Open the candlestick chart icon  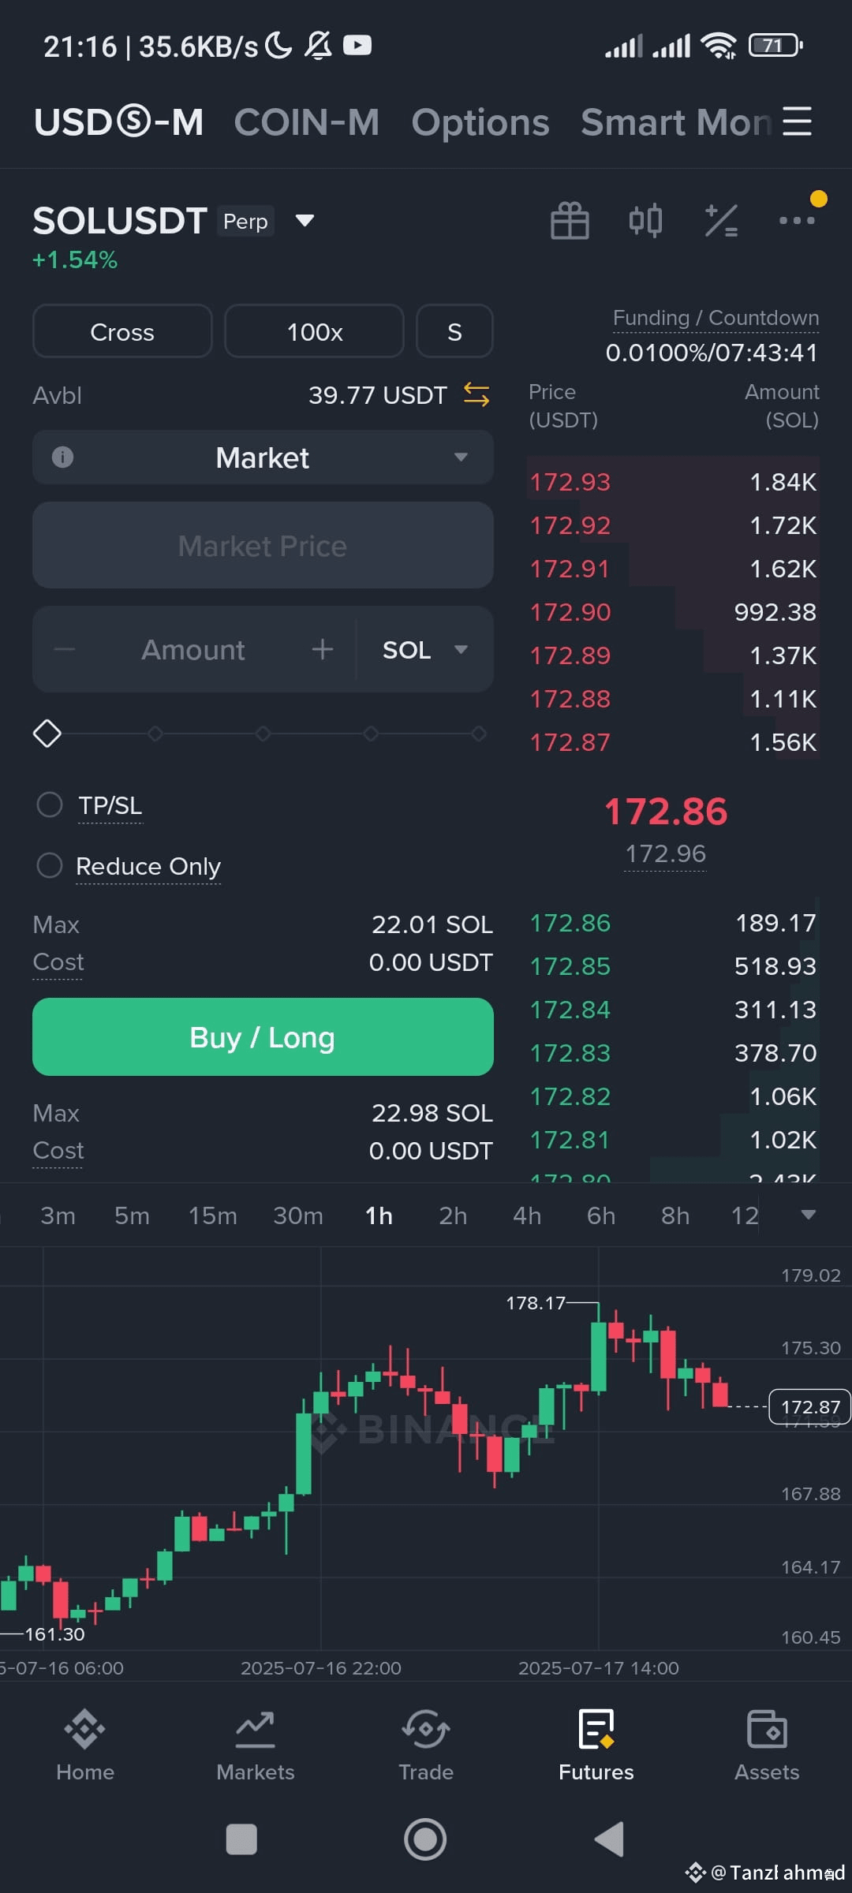pos(645,221)
